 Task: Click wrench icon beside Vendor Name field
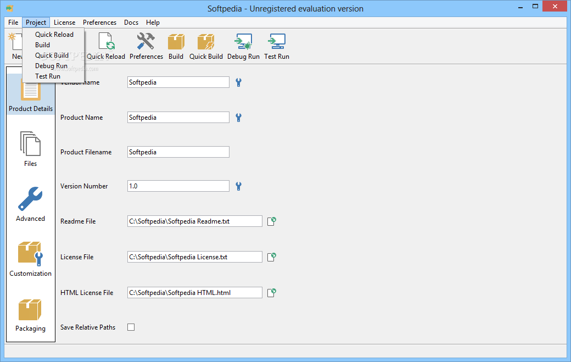[238, 82]
